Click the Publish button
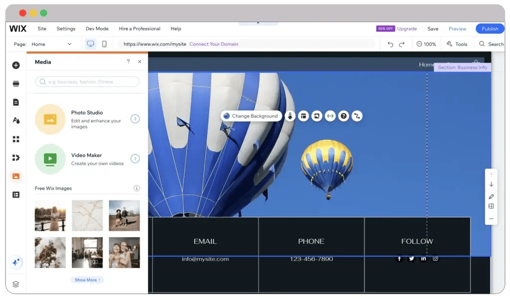This screenshot has width=510, height=300. click(490, 29)
